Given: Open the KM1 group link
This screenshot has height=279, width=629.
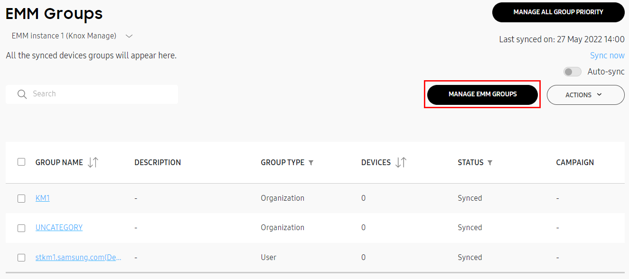Looking at the screenshot, I should pyautogui.click(x=43, y=198).
